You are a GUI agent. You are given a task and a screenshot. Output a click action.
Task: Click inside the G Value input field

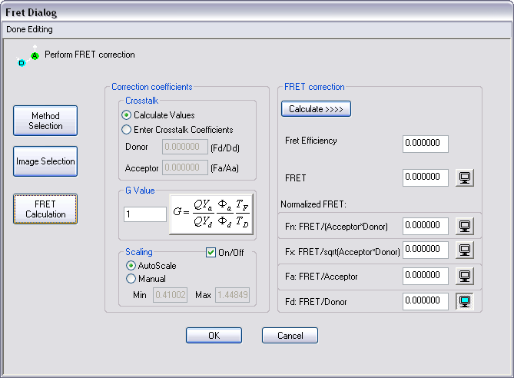click(144, 214)
